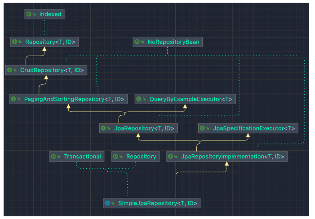The image size is (315, 219).
Task: Click the visibility lock icon on the CrudRepository node
Action: pyautogui.click(x=15, y=70)
